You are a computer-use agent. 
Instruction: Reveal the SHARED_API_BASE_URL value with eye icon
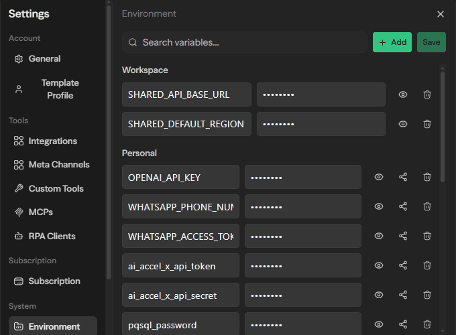[x=403, y=94]
